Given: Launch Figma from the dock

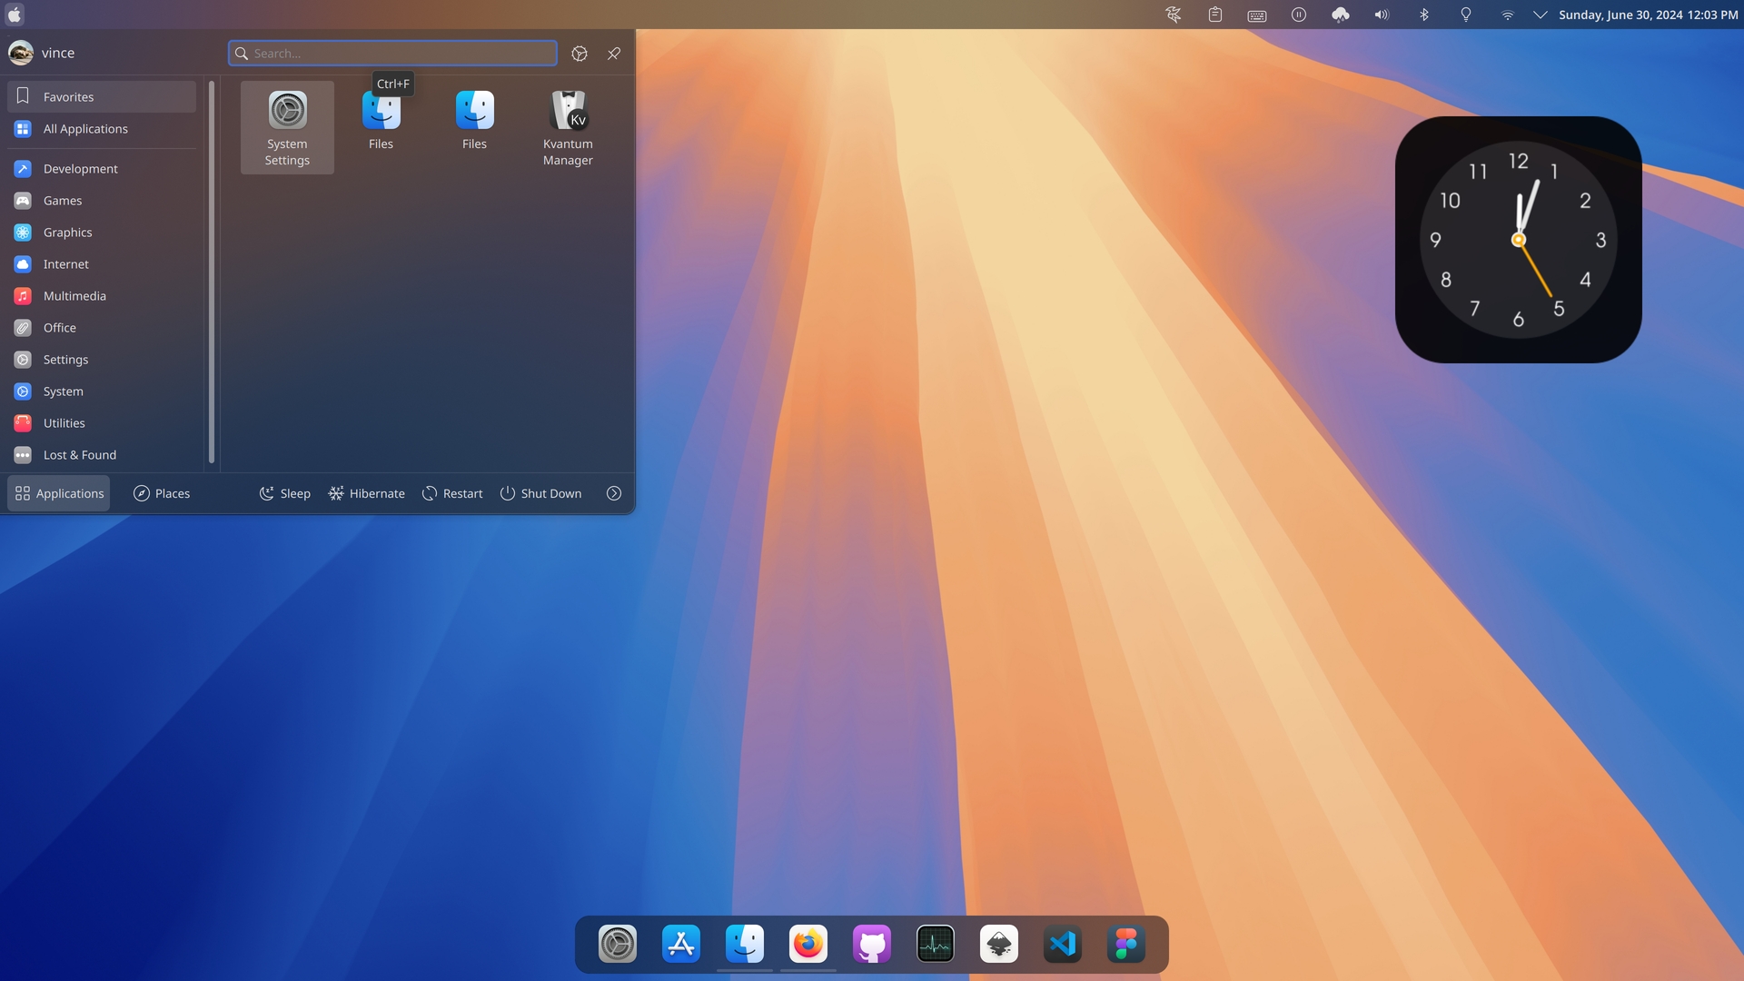Looking at the screenshot, I should pyautogui.click(x=1126, y=945).
